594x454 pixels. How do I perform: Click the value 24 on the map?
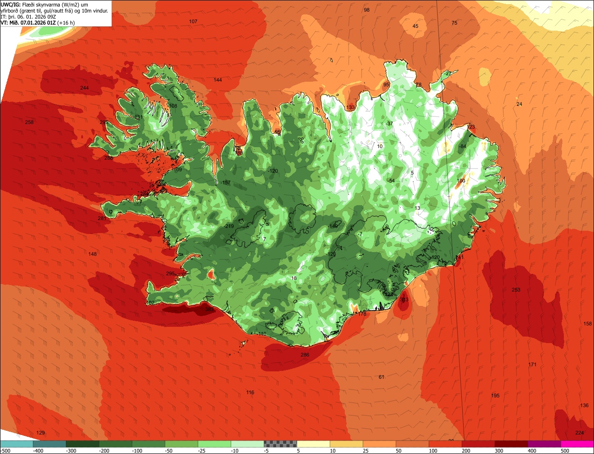pos(519,104)
